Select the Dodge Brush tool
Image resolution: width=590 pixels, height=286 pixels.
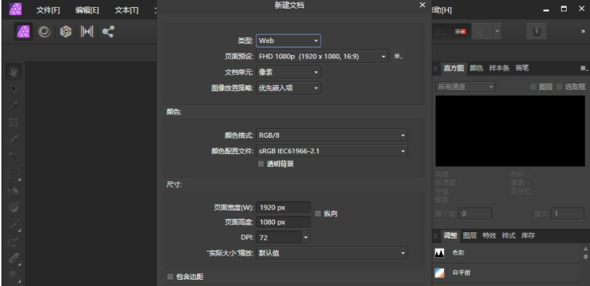[14, 275]
